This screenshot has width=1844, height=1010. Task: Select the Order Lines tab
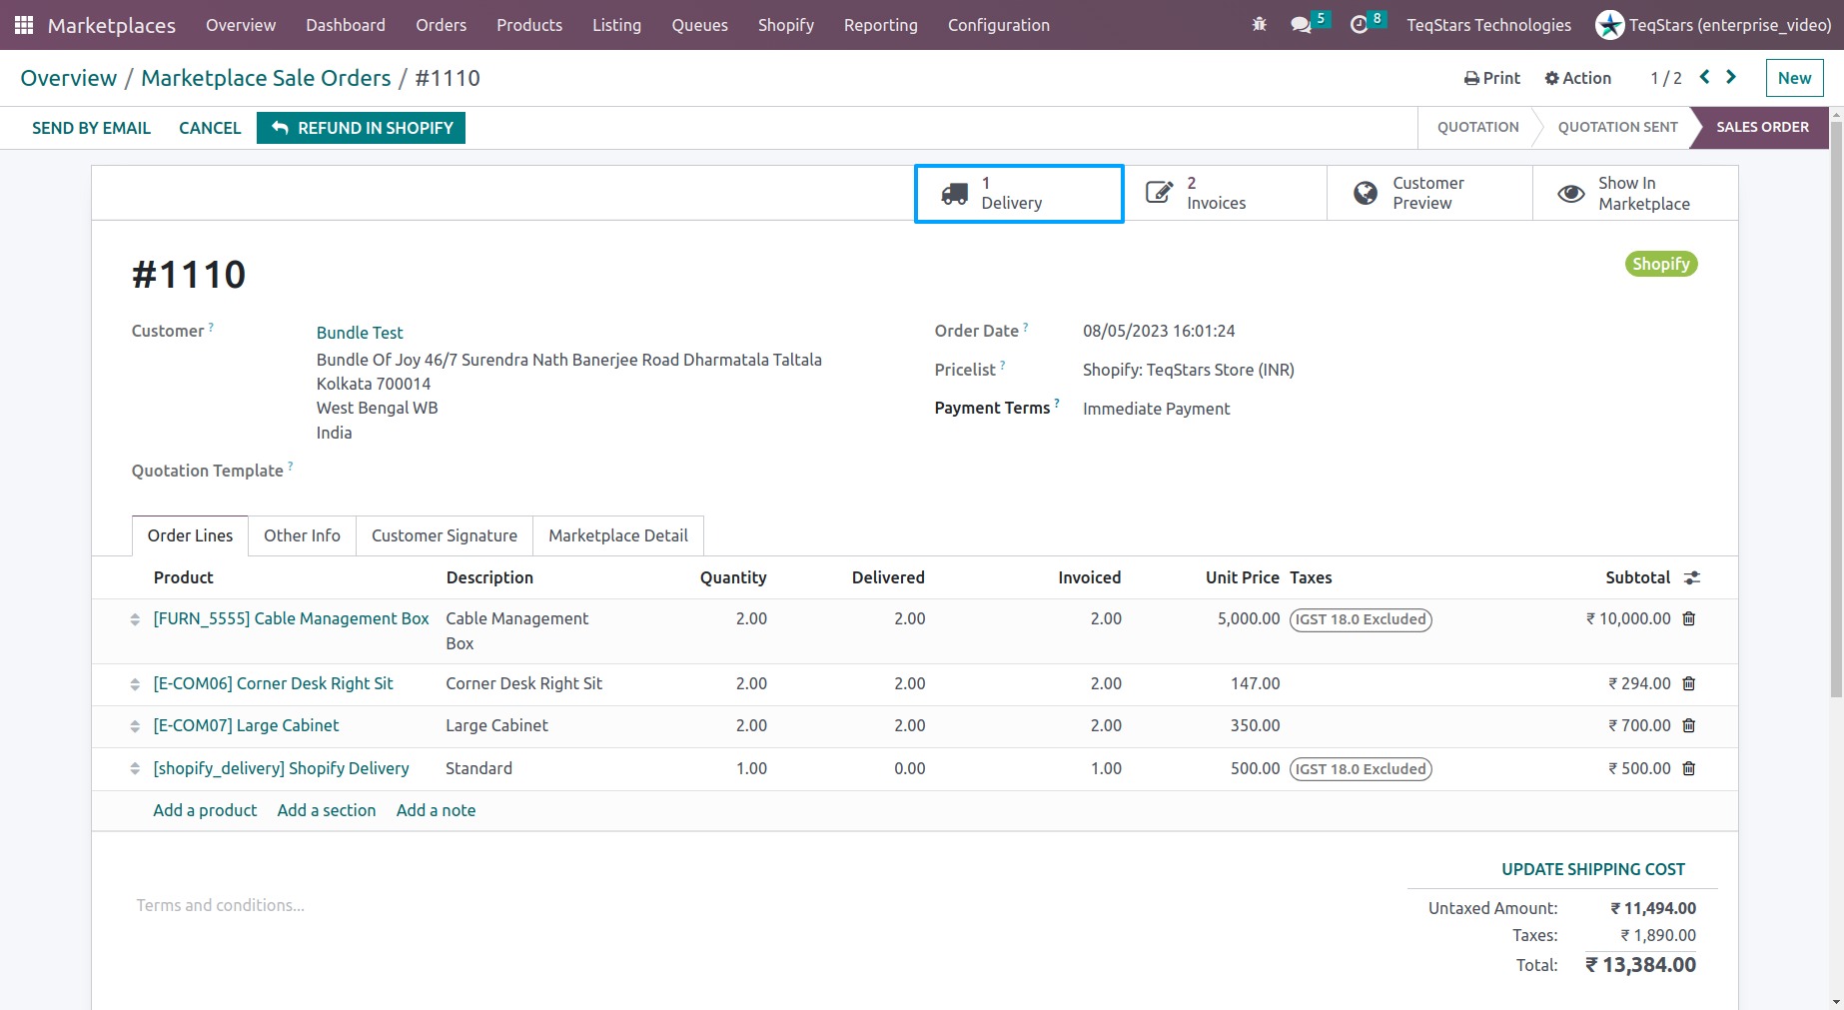point(190,535)
